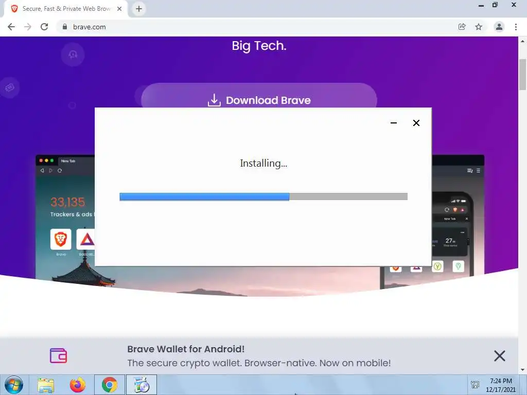Click the Brave Wallet icon in the banner
Screen dimensions: 527x395
tap(59, 356)
